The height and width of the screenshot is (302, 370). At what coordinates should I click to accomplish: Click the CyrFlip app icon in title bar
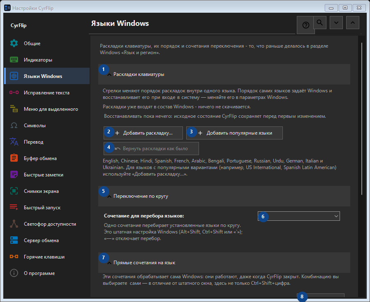coord(7,8)
